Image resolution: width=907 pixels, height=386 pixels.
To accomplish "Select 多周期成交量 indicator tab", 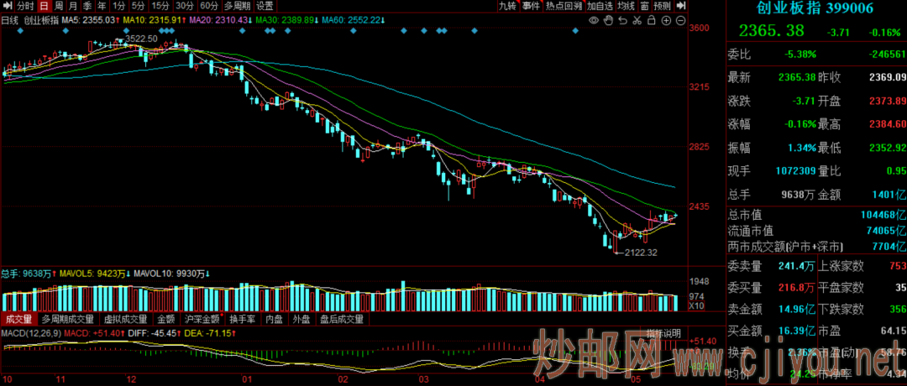I will pos(70,318).
